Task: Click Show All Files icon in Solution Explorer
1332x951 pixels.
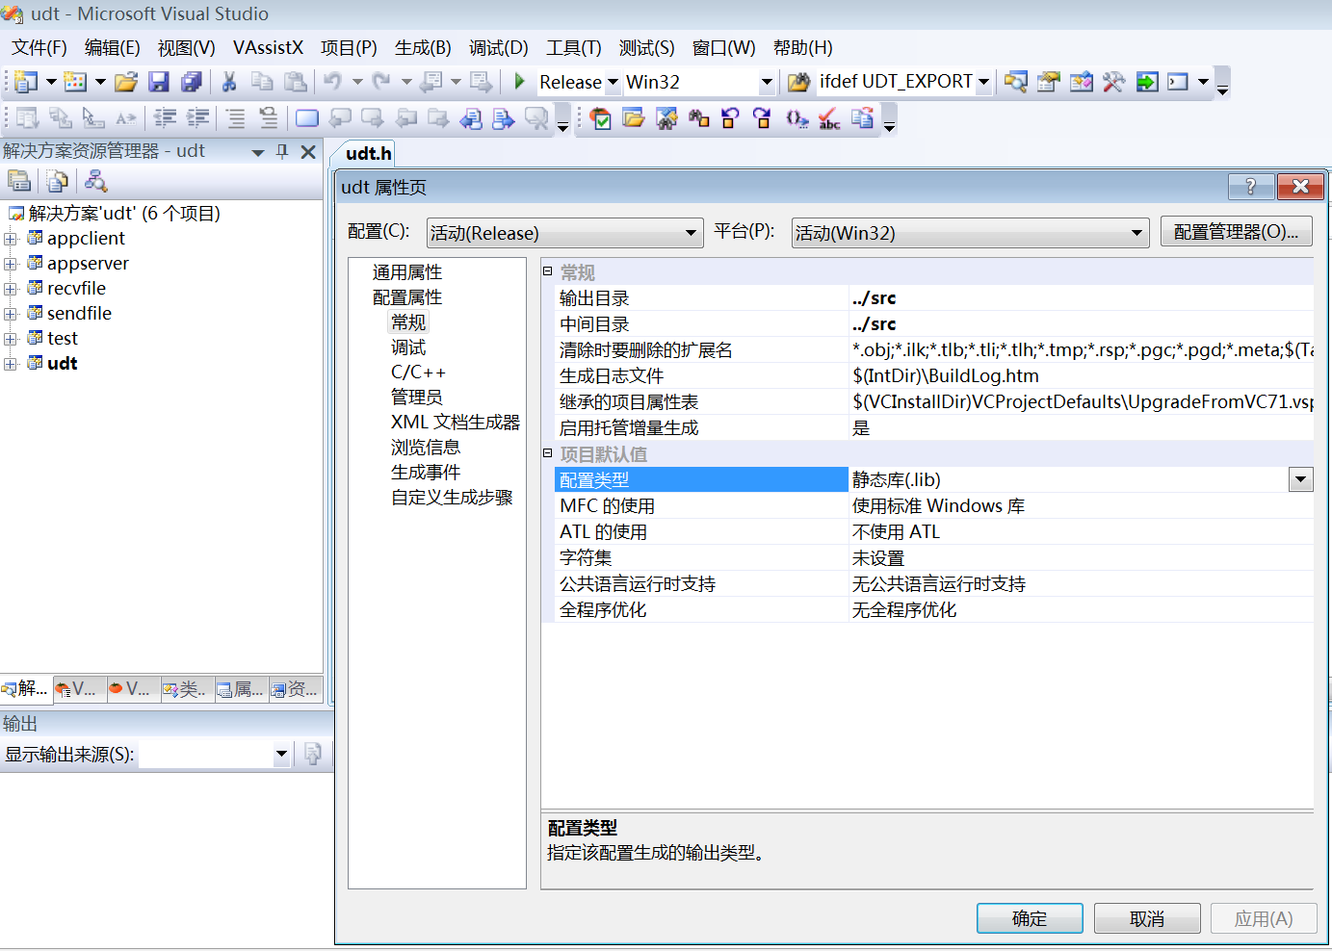Action: point(58,181)
